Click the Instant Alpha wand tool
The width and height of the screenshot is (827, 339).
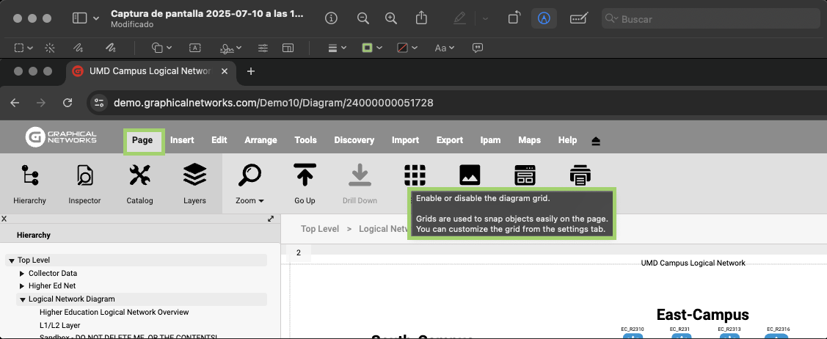(x=50, y=48)
